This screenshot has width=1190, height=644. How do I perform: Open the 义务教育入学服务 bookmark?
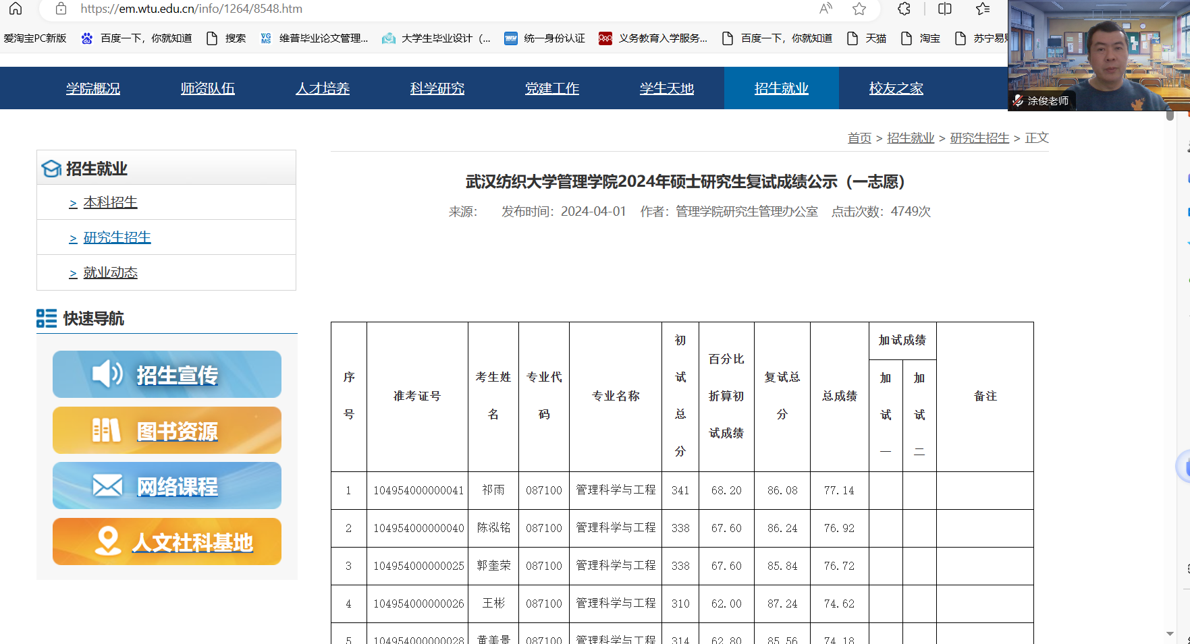point(653,38)
